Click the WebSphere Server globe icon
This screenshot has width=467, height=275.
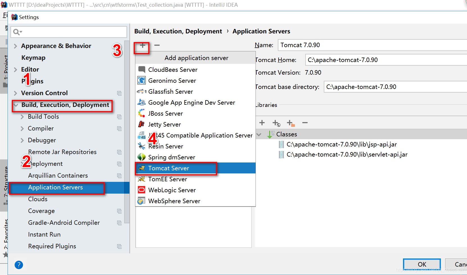(x=142, y=201)
